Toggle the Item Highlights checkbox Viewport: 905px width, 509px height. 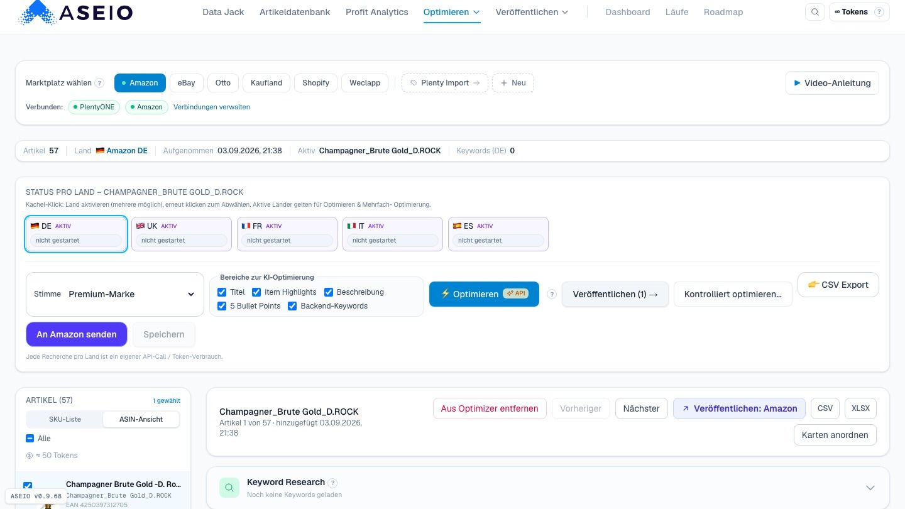click(x=256, y=292)
